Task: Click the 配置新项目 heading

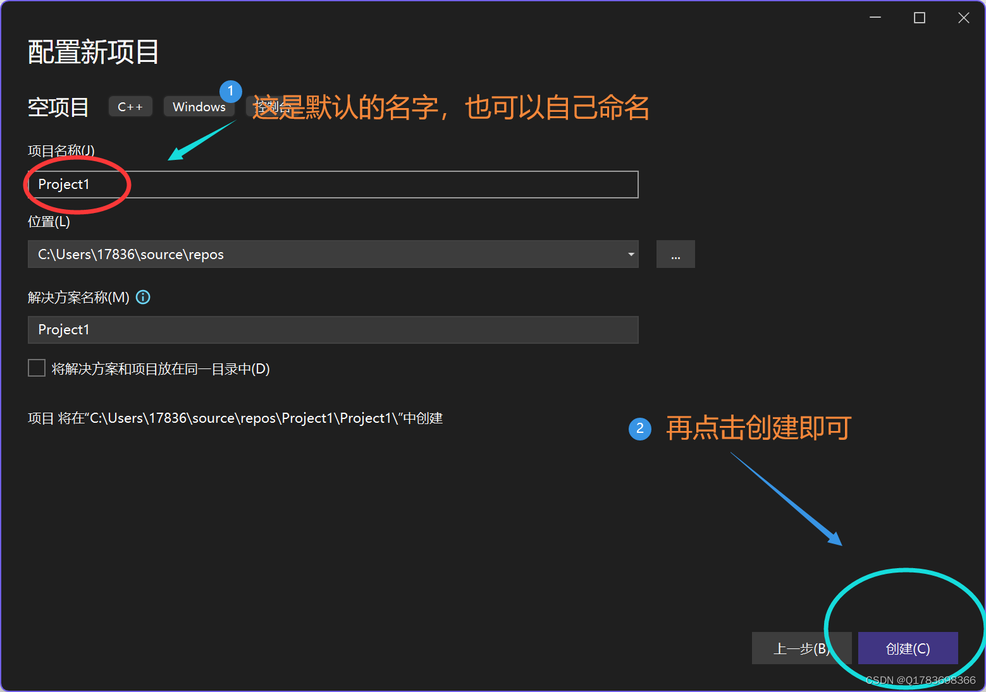Action: [93, 52]
